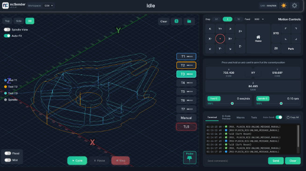Select tool T2
The height and width of the screenshot is (171, 306).
pos(186,65)
